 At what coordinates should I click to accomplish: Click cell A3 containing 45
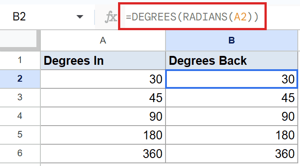point(103,97)
